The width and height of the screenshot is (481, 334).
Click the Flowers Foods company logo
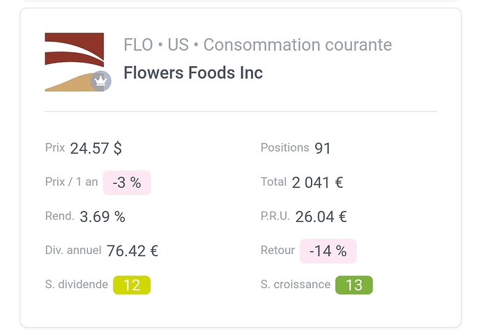point(75,62)
